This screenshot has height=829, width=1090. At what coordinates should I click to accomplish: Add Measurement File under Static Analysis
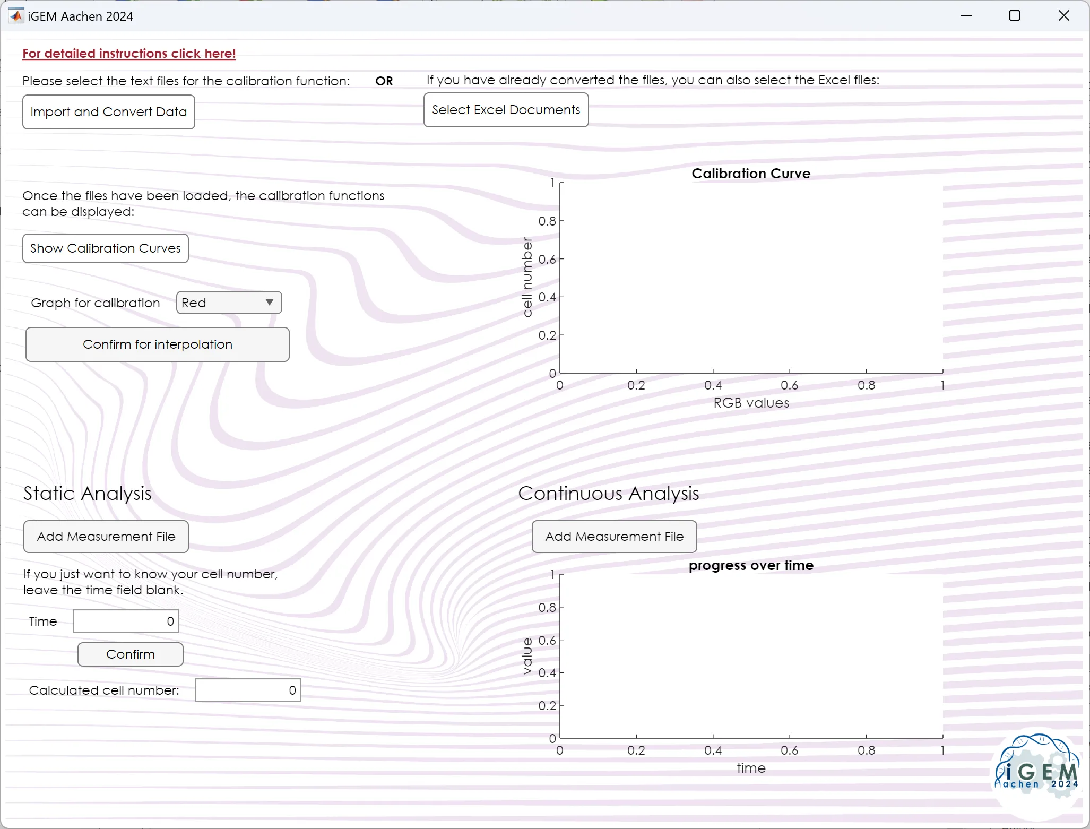coord(106,537)
